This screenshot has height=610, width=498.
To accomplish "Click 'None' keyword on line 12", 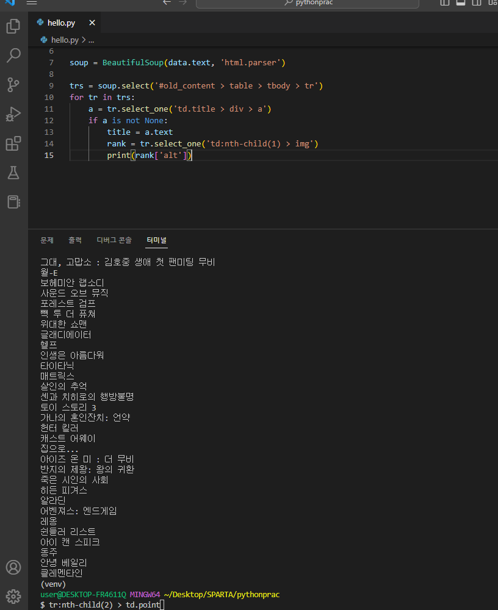I will (x=154, y=121).
